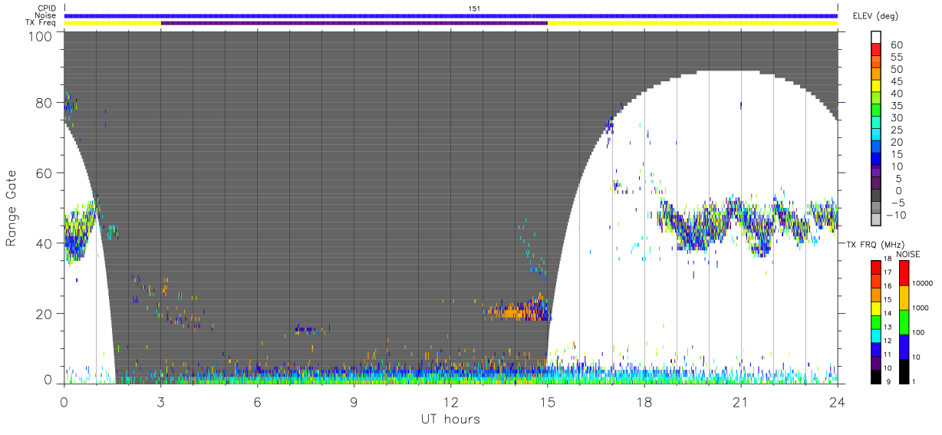This screenshot has width=942, height=435.
Task: Click the purple segment of TX frequency bar
Action: point(354,22)
